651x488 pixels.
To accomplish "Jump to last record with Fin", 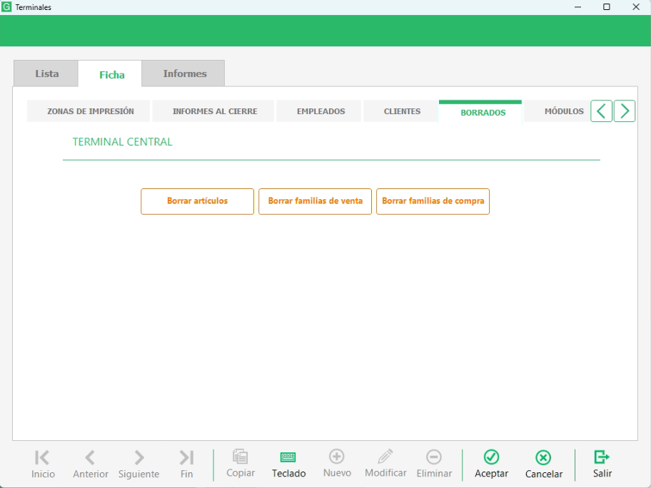I will point(186,458).
